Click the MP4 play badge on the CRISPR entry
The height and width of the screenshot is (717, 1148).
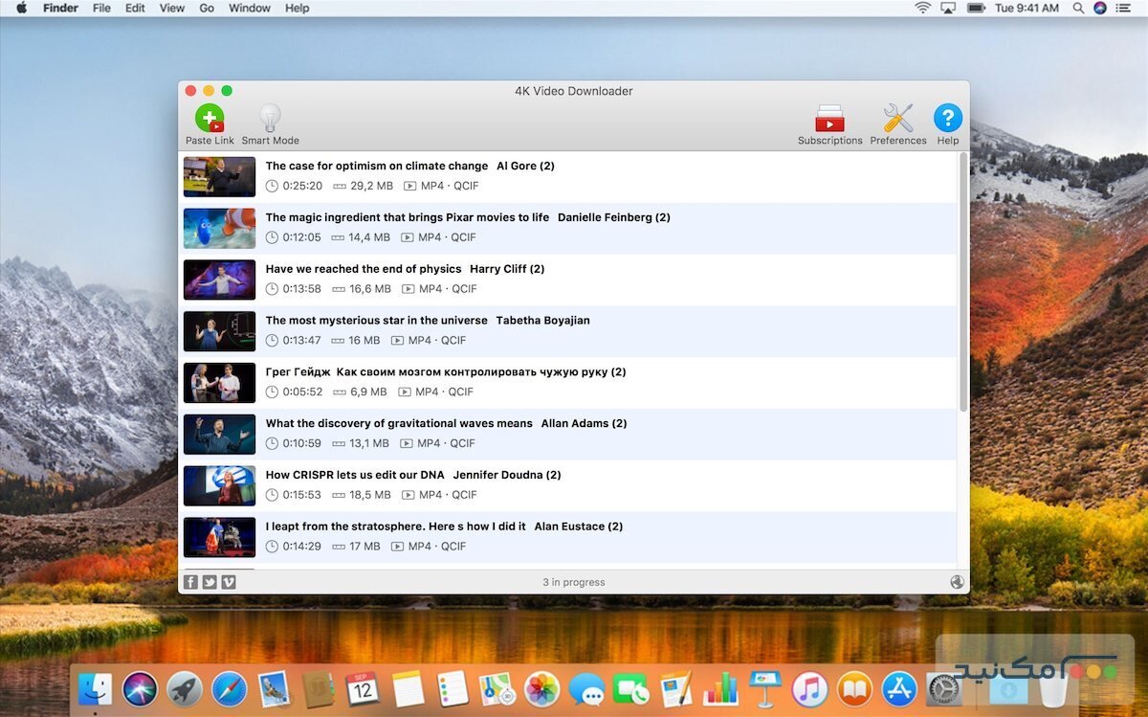(407, 495)
